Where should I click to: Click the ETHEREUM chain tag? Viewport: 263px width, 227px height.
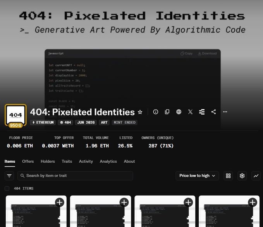pos(43,122)
